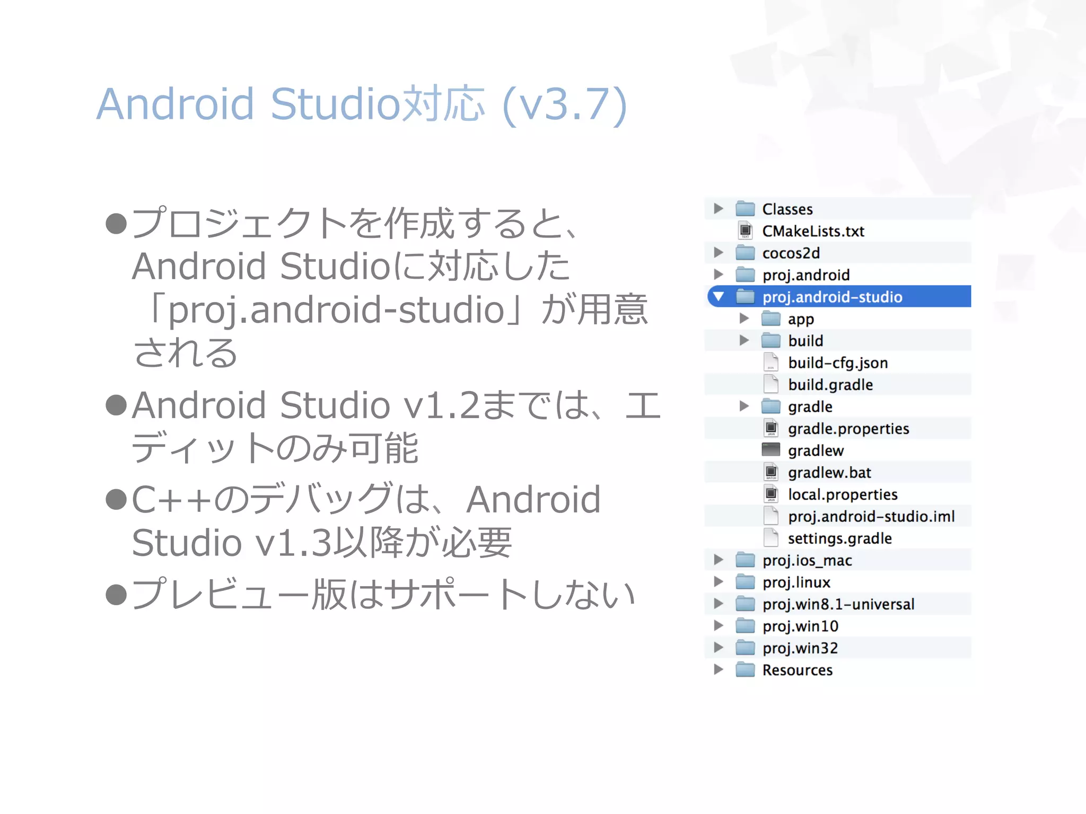Click the proj.win8.1-universal folder icon
This screenshot has width=1086, height=814.
pos(745,604)
